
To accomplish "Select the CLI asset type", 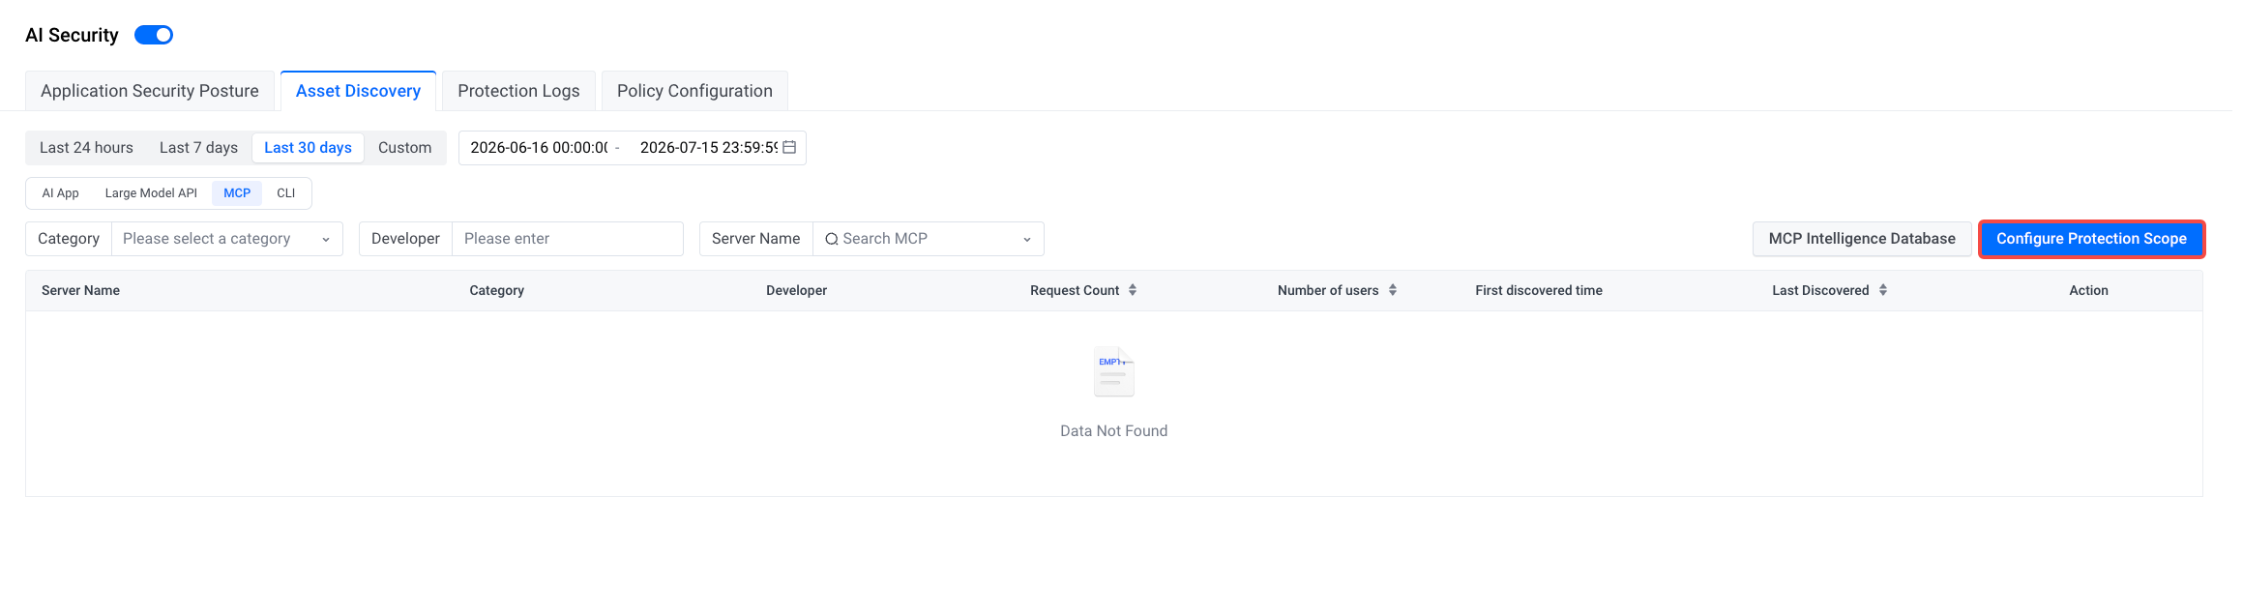I will pos(286,193).
